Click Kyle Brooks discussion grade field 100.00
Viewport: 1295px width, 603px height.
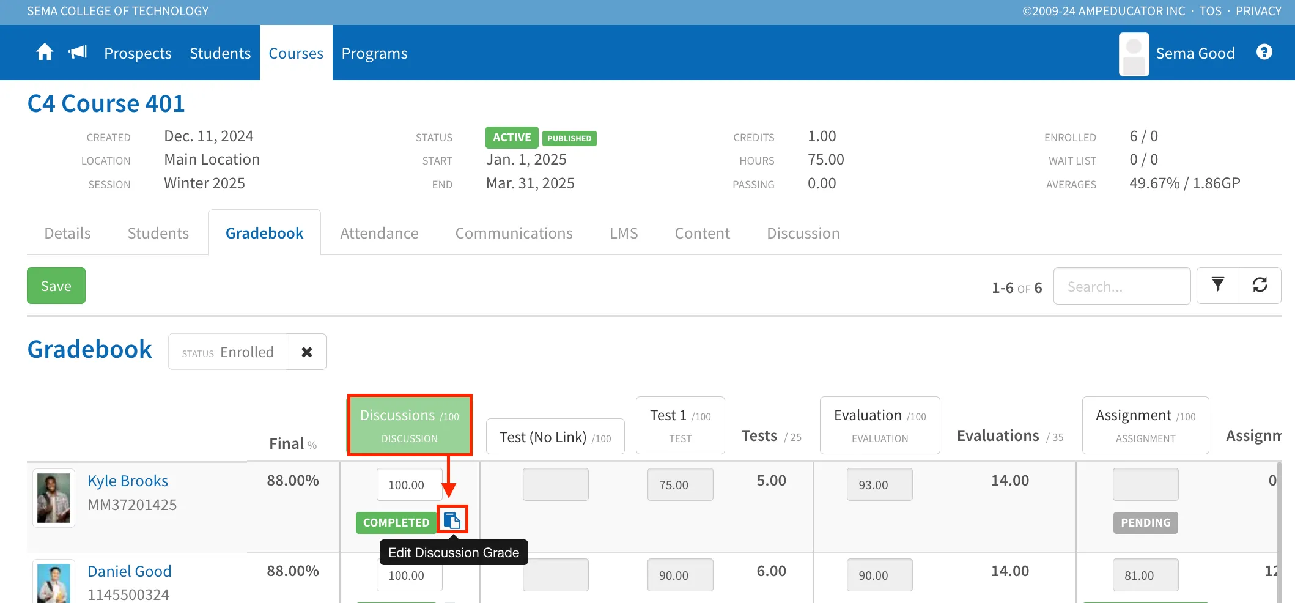410,484
